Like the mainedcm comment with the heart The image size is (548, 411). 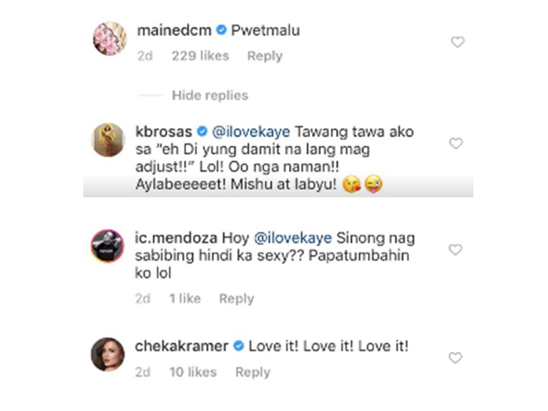[458, 42]
